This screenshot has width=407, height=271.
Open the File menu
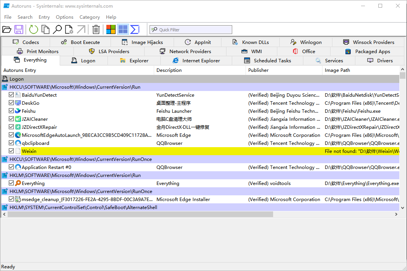(8, 17)
